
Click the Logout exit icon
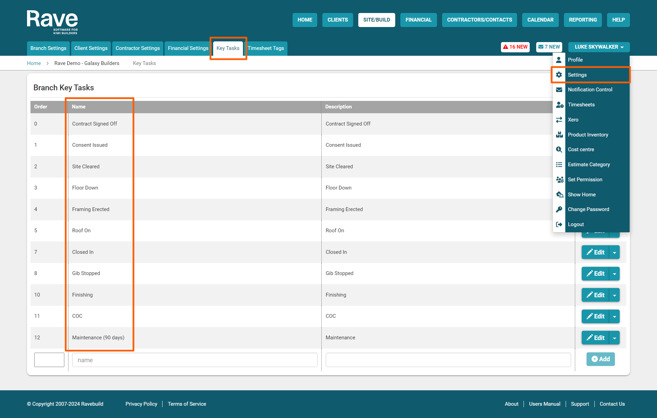click(559, 224)
